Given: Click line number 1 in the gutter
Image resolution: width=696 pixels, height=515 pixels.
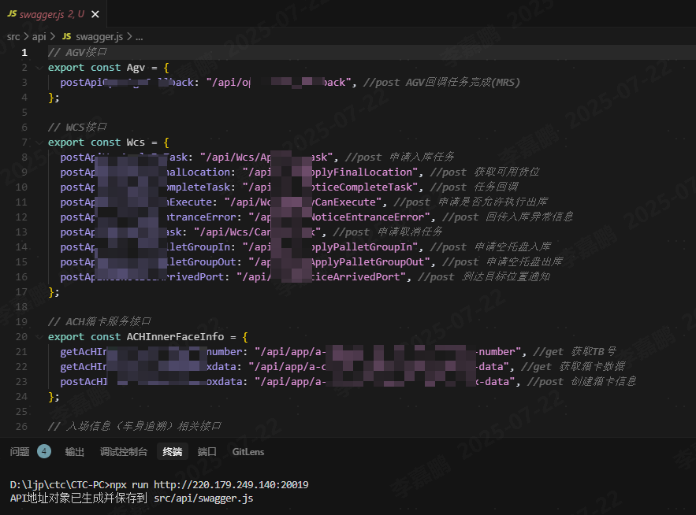Looking at the screenshot, I should [24, 53].
